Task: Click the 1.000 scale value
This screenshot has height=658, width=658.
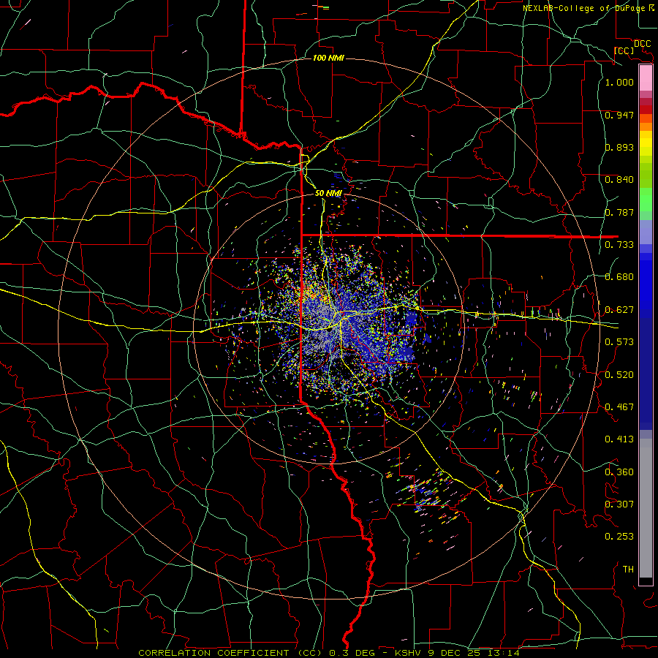Action: [619, 82]
